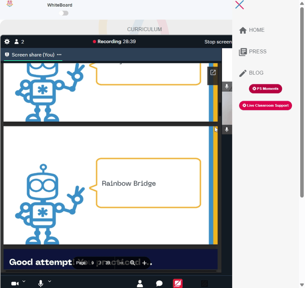Click the CURRICULUM heading
The image size is (305, 288).
point(144,29)
